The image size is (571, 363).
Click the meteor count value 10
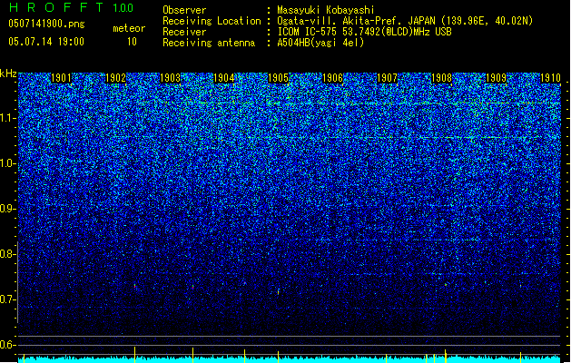(132, 42)
